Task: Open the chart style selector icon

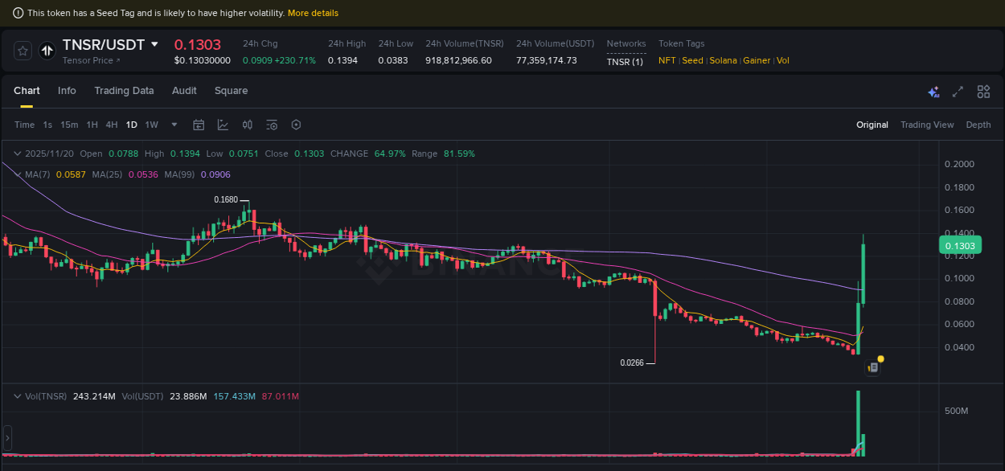Action: pyautogui.click(x=223, y=125)
